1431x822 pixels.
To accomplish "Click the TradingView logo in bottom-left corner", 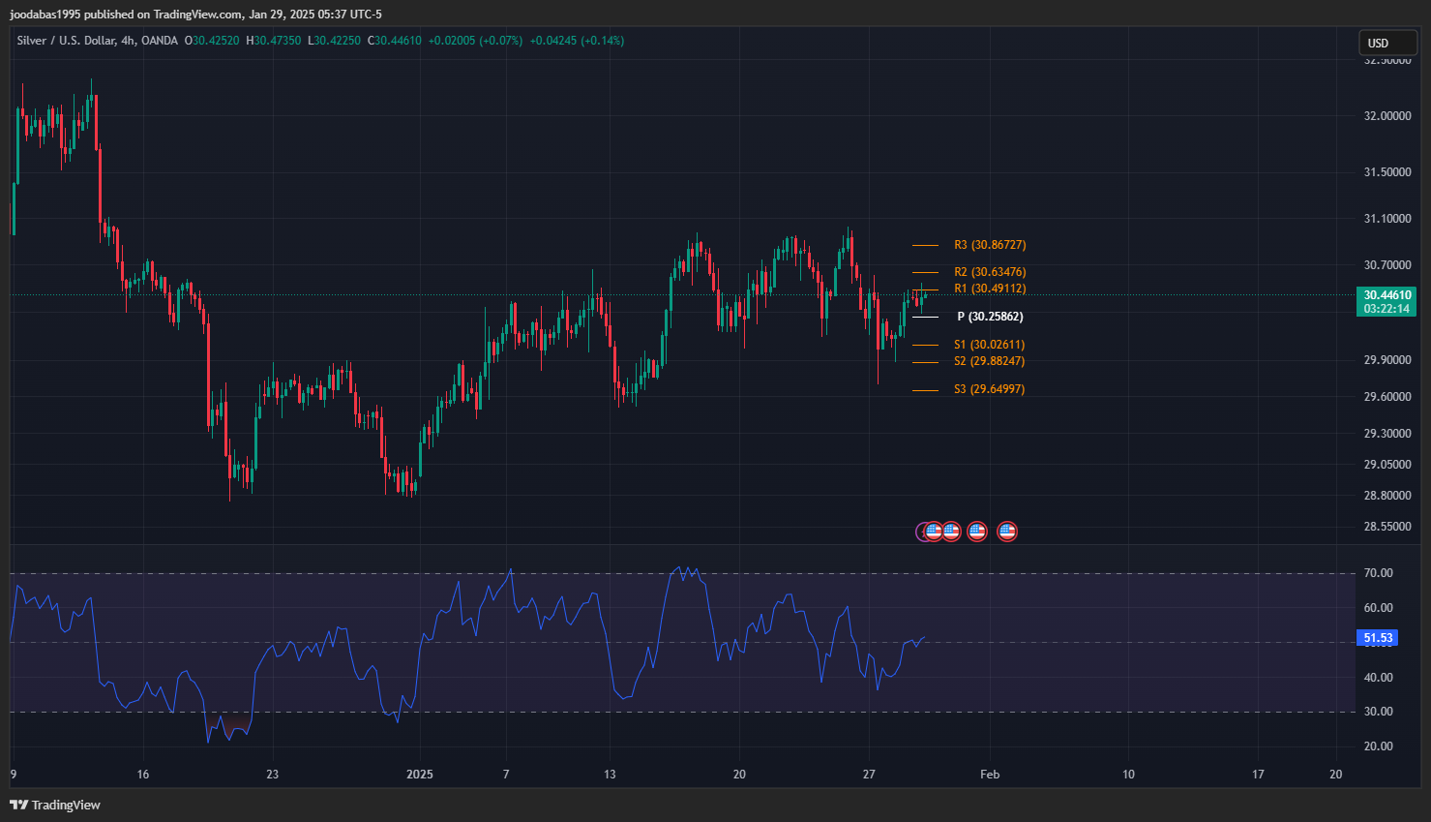I will (55, 805).
